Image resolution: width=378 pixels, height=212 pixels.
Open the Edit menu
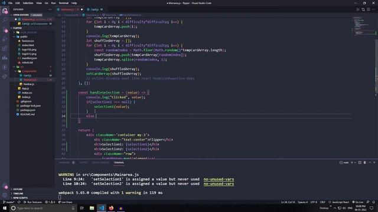[17, 3]
